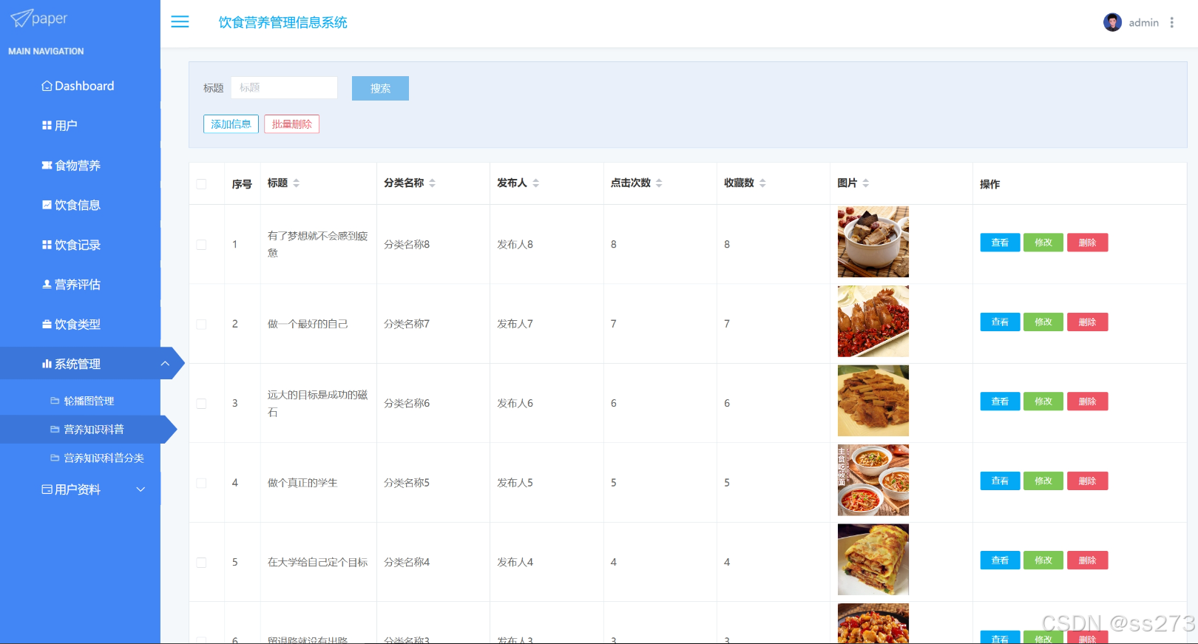Viewport: 1198px width, 644px height.
Task: Click 修改 for row 2
Action: pos(1043,322)
